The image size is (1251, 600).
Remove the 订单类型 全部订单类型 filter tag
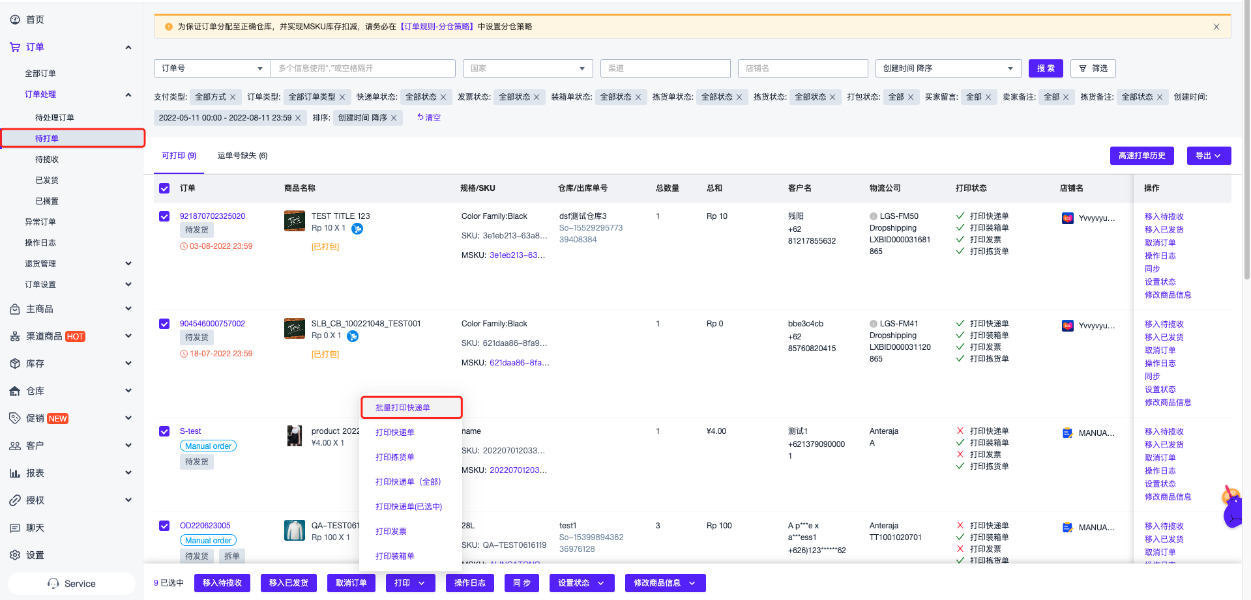[342, 97]
